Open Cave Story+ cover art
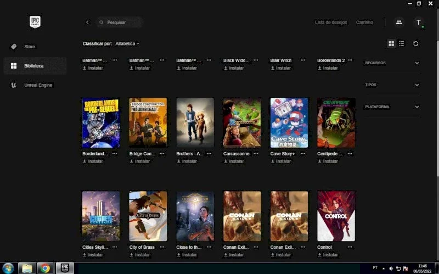Image resolution: width=439 pixels, height=274 pixels. point(289,122)
